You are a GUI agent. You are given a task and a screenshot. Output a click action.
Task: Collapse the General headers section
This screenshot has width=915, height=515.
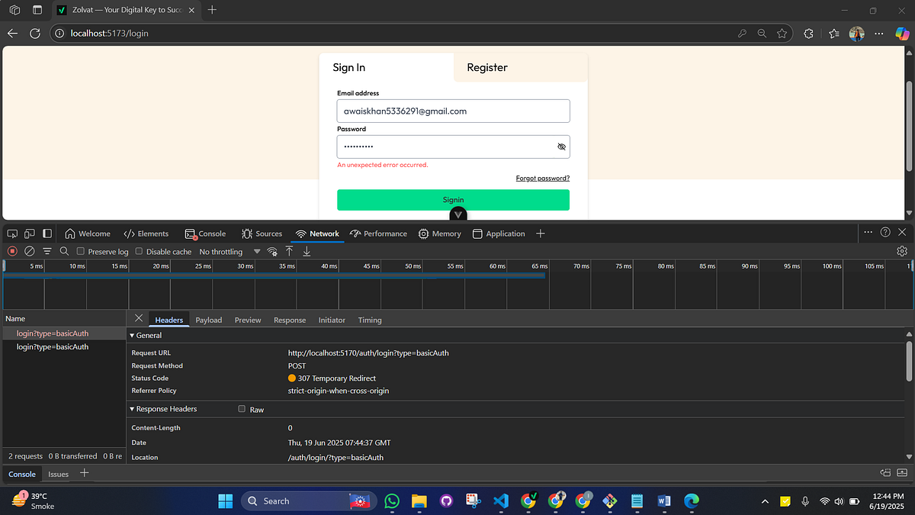(x=131, y=335)
